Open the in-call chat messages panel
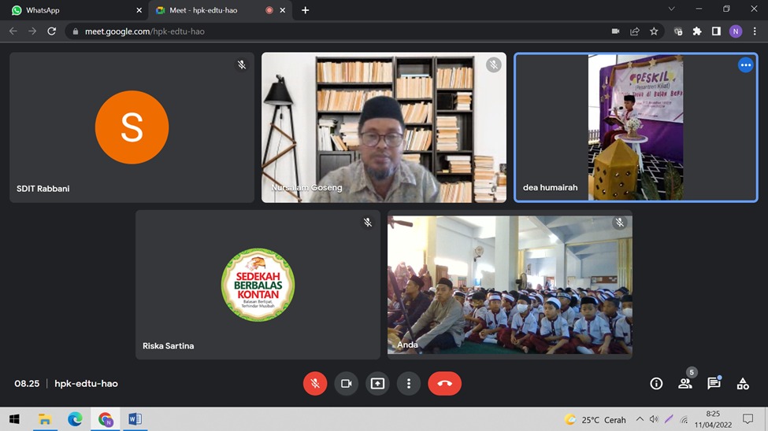Viewport: 768px width, 431px height. pyautogui.click(x=714, y=383)
